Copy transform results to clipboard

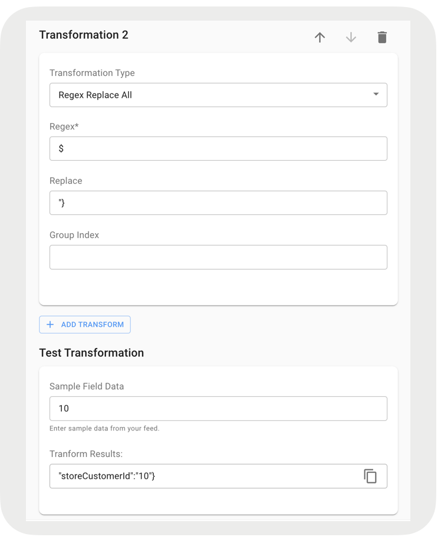click(x=370, y=476)
